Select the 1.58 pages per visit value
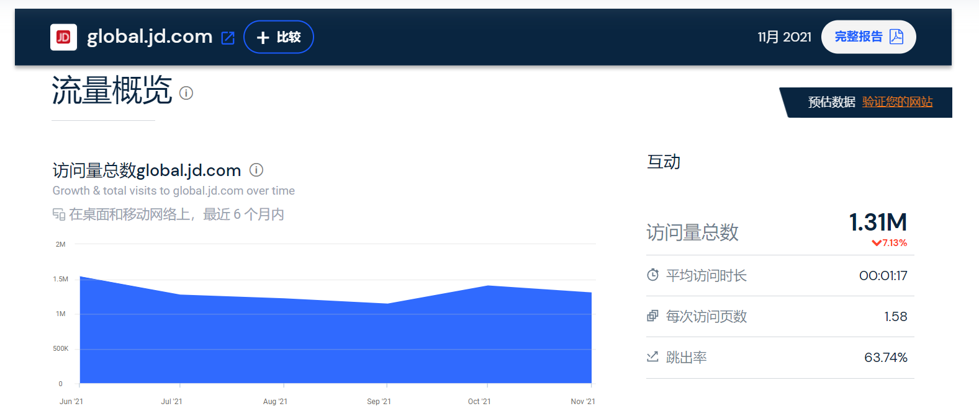 click(x=896, y=317)
